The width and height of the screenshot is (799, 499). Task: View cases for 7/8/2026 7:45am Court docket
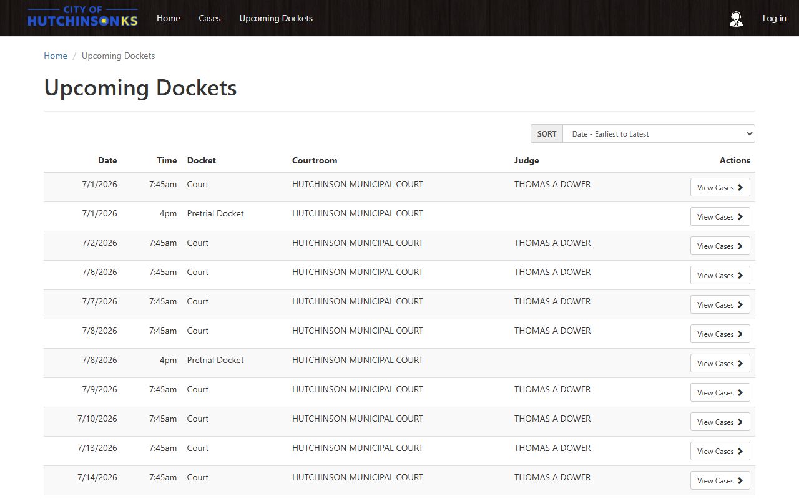(x=720, y=334)
